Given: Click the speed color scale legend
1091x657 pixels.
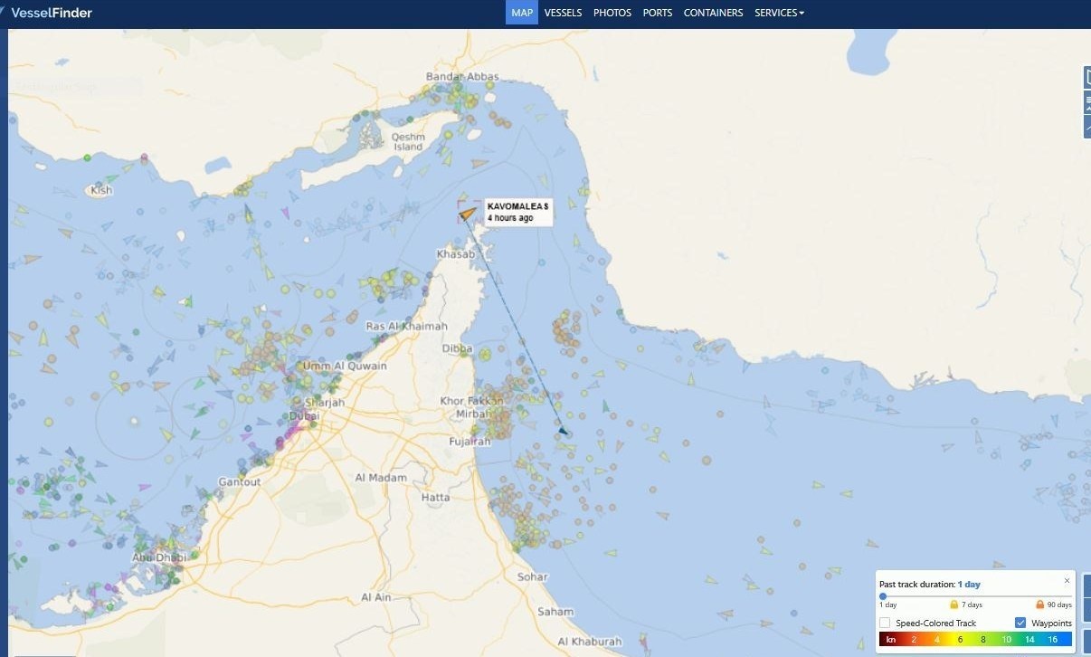Looking at the screenshot, I should (975, 639).
